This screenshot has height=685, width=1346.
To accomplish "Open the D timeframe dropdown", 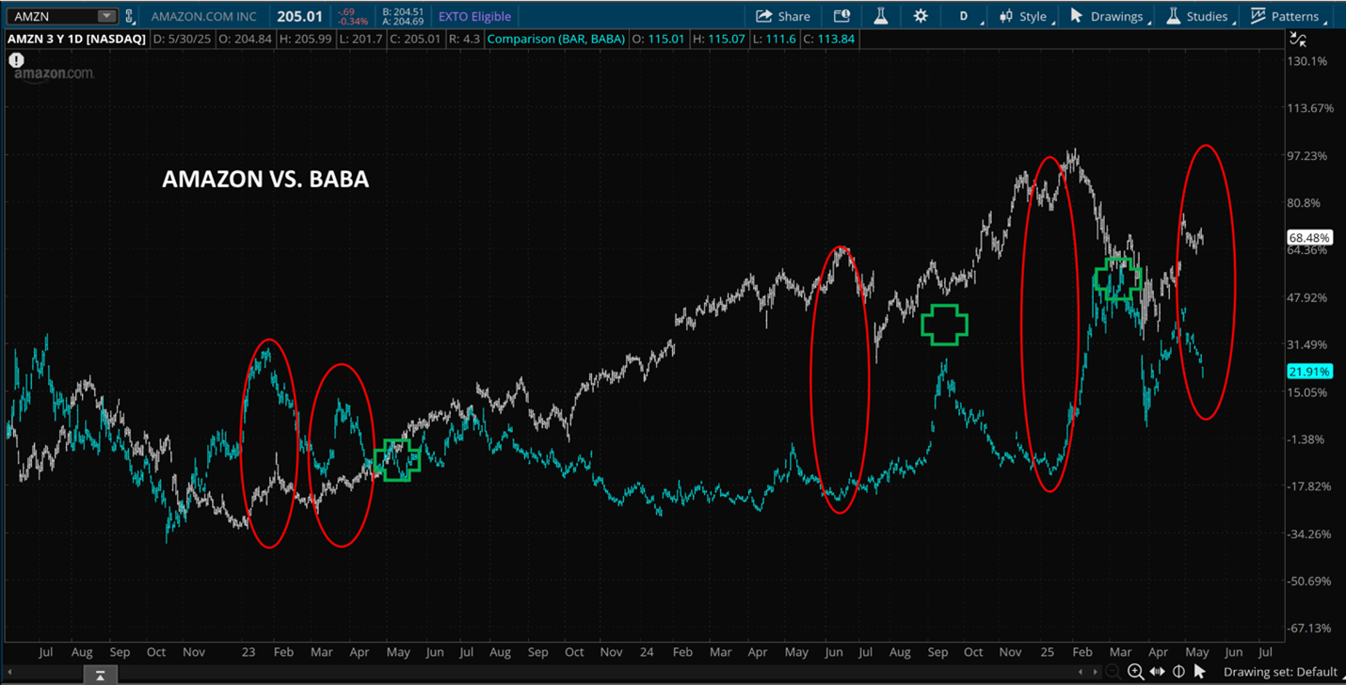I will [964, 16].
